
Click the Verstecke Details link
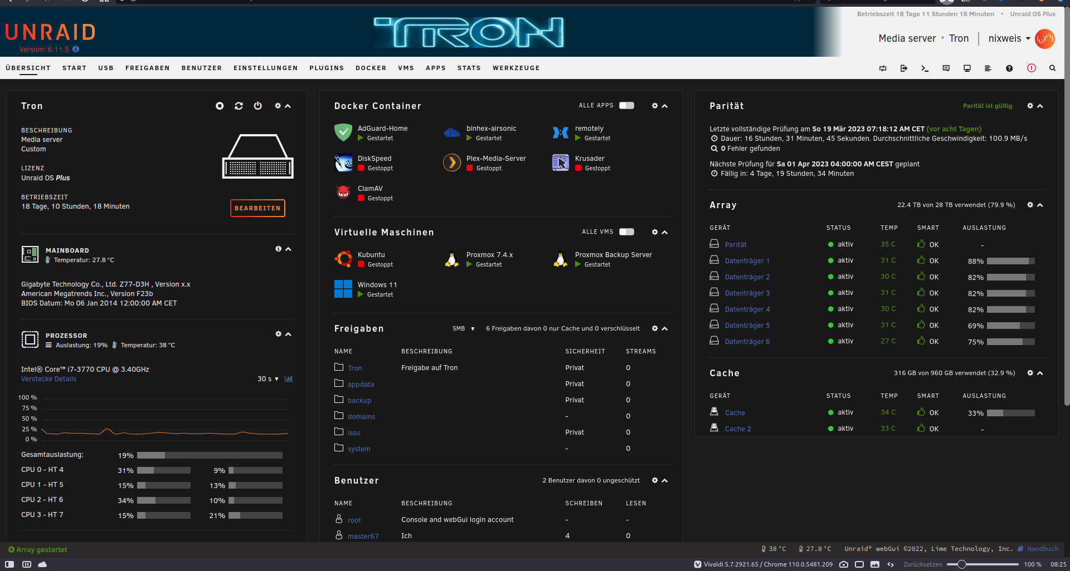49,379
